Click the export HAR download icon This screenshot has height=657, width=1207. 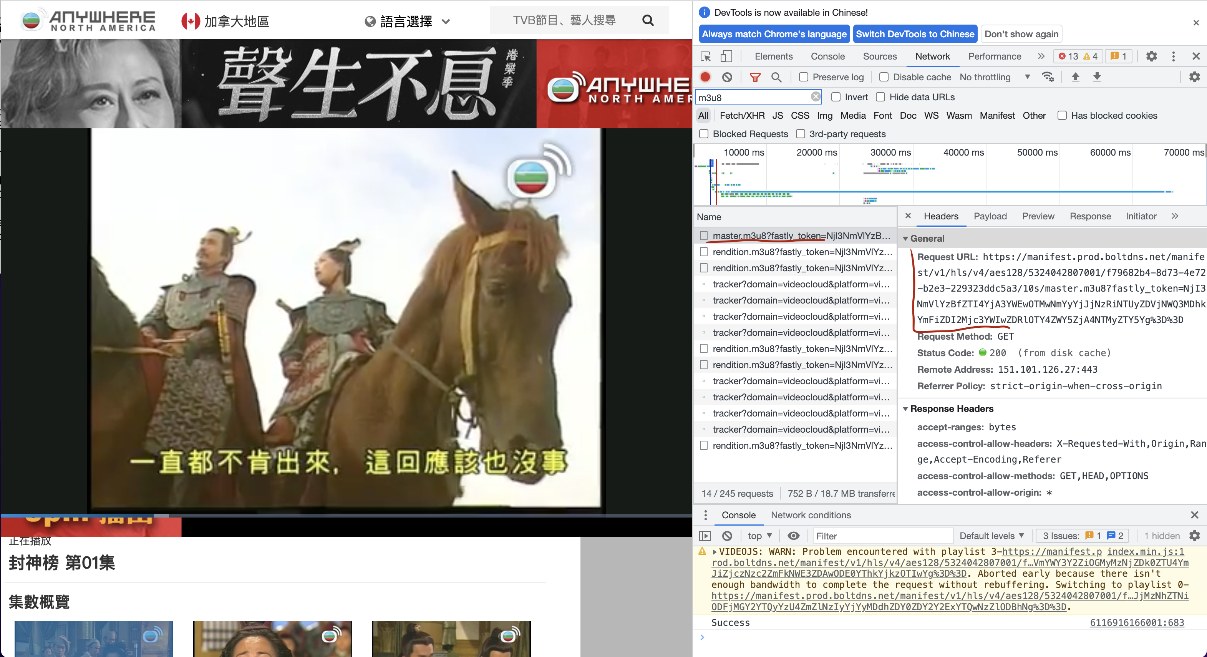pos(1097,77)
